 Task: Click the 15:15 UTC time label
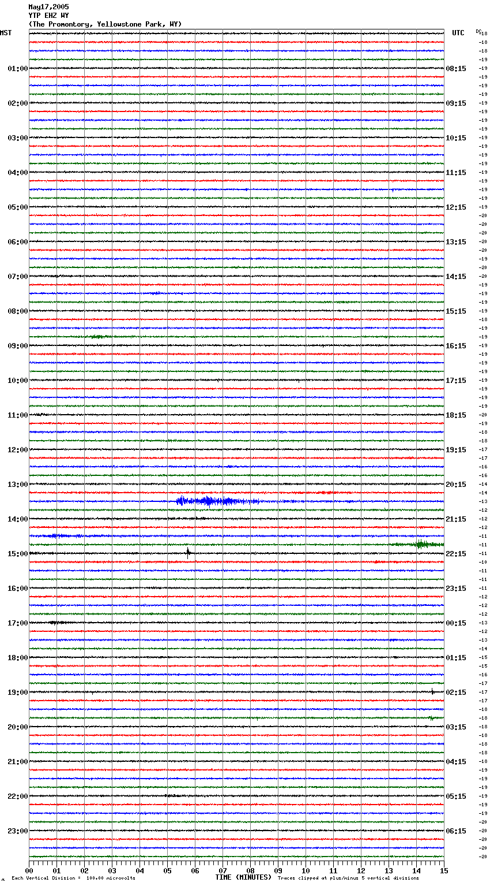click(456, 311)
